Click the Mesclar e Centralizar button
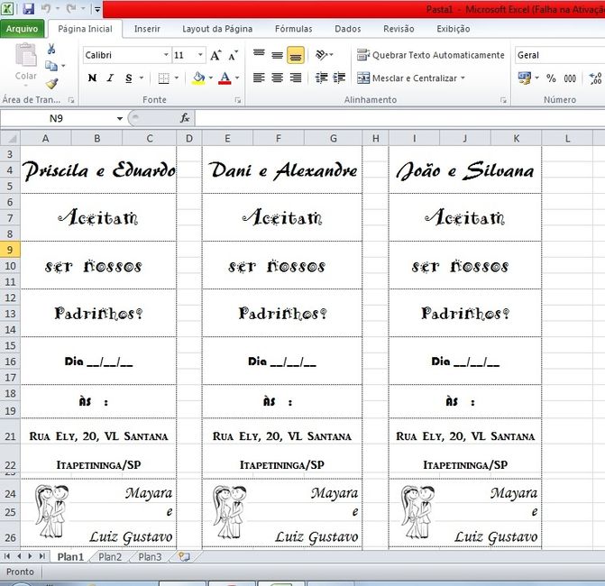Screen dimensions: 605x586 (411, 78)
